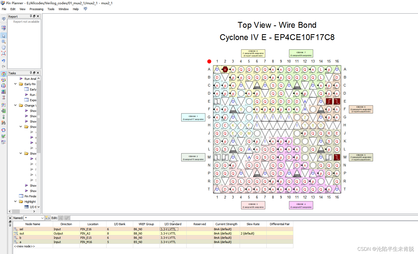Click the '<<new node>>' cell

pos(33,246)
